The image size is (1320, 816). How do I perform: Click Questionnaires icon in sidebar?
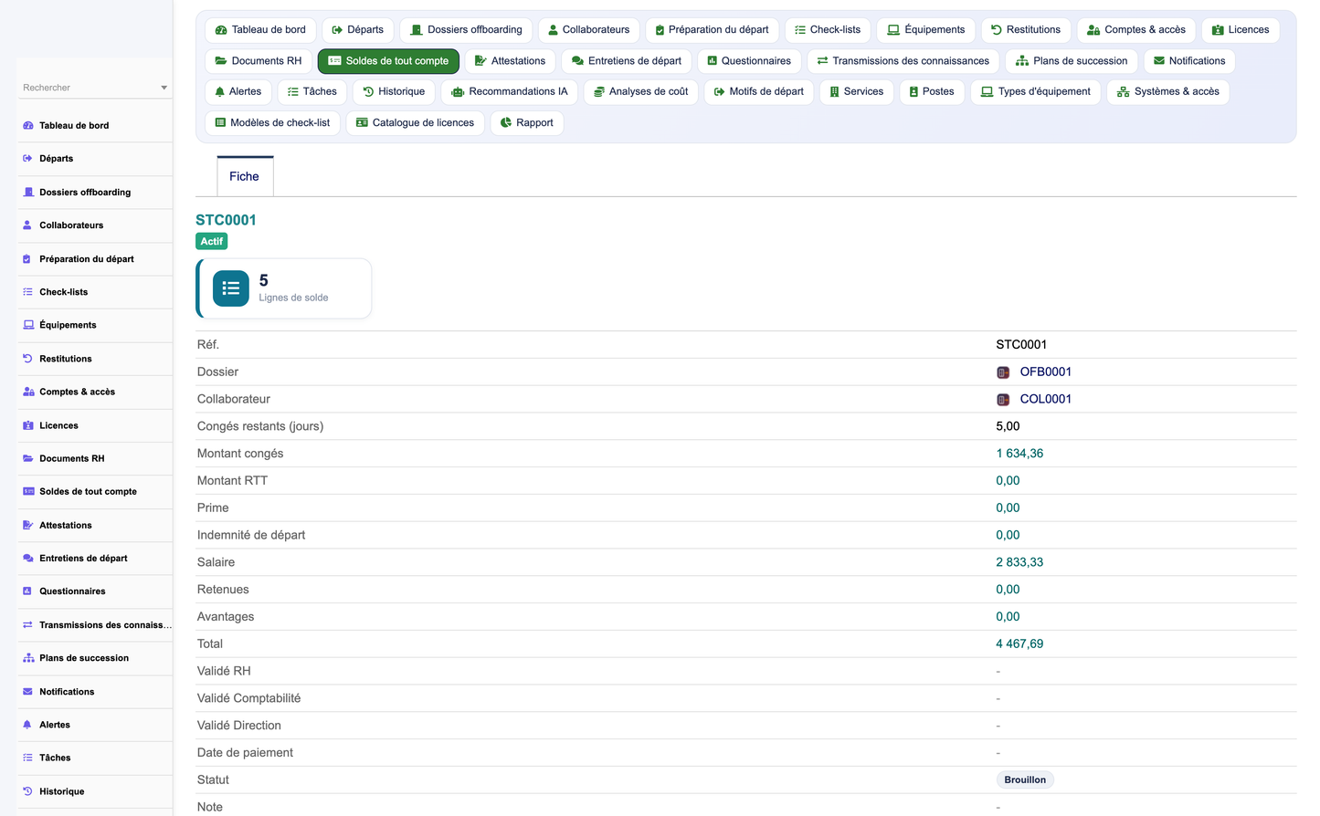click(x=28, y=591)
